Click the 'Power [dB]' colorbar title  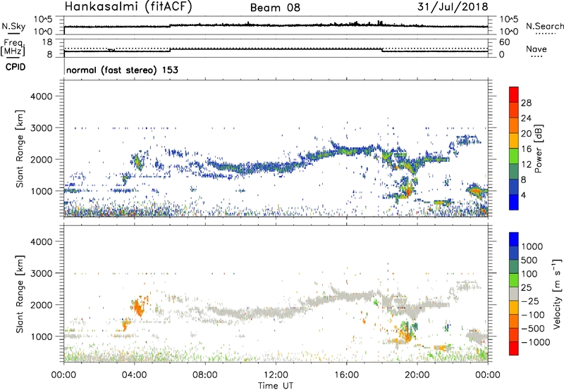coord(538,149)
